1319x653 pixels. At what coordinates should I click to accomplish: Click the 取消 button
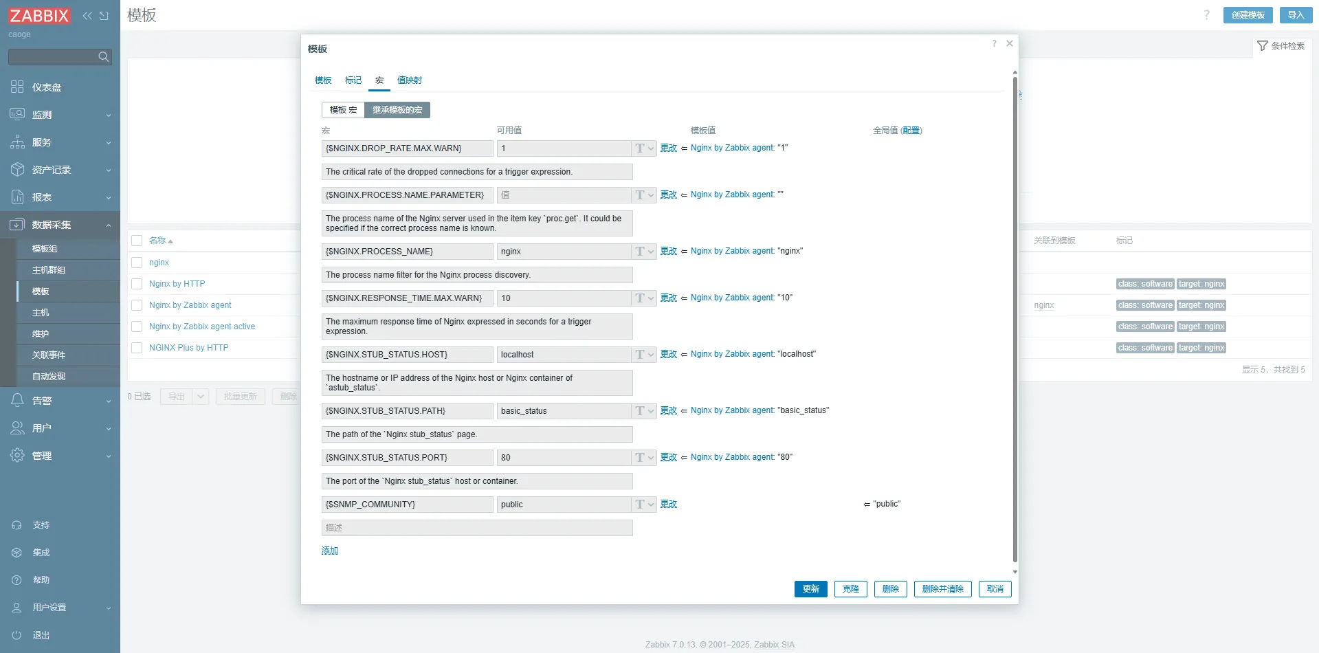(x=995, y=589)
